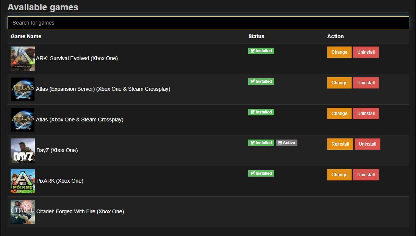The height and width of the screenshot is (236, 416).
Task: Change the ARK: Survival Evolved game
Action: tap(339, 52)
